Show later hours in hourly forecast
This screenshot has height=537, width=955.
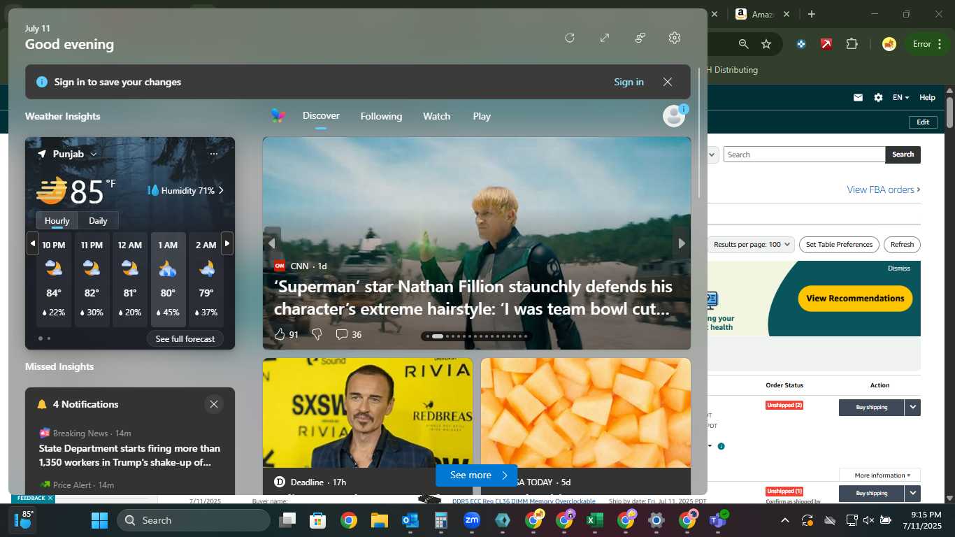[x=227, y=243]
